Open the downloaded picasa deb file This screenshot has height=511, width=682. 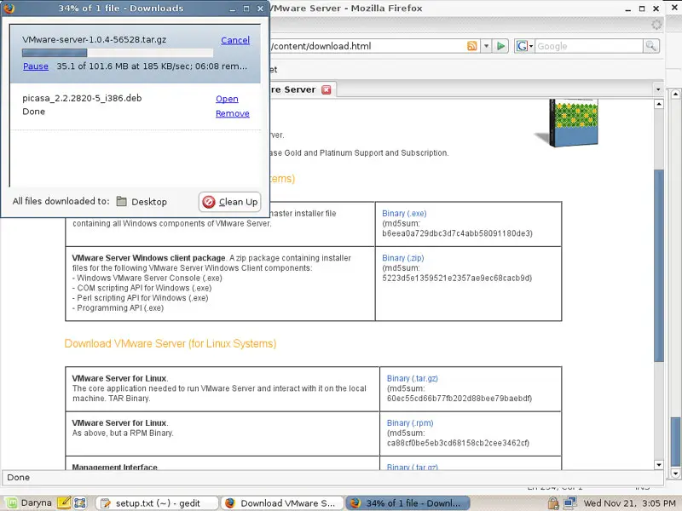[227, 99]
